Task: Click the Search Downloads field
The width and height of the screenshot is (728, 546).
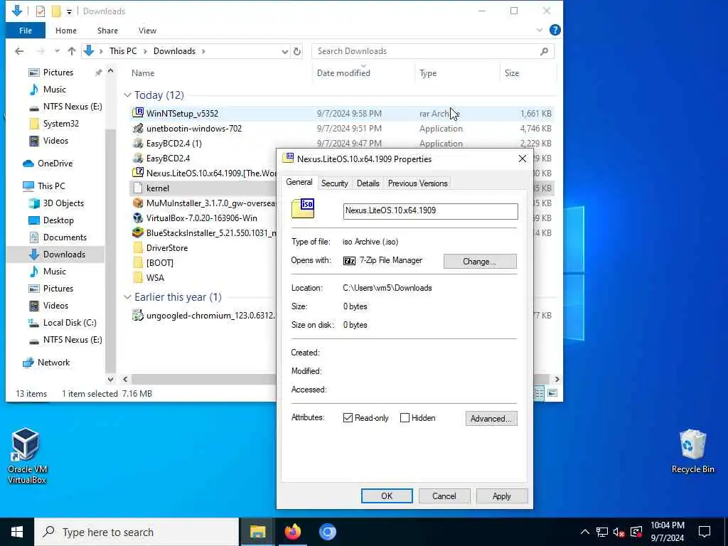Action: click(432, 51)
